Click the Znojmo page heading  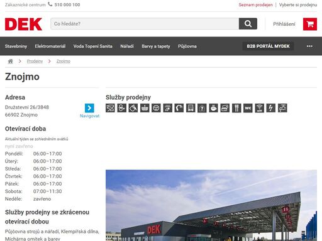(22, 77)
